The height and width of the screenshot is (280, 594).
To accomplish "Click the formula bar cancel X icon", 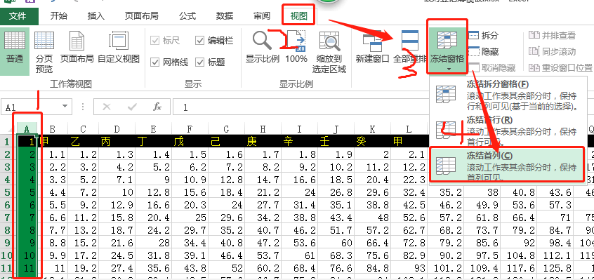I will (x=107, y=107).
